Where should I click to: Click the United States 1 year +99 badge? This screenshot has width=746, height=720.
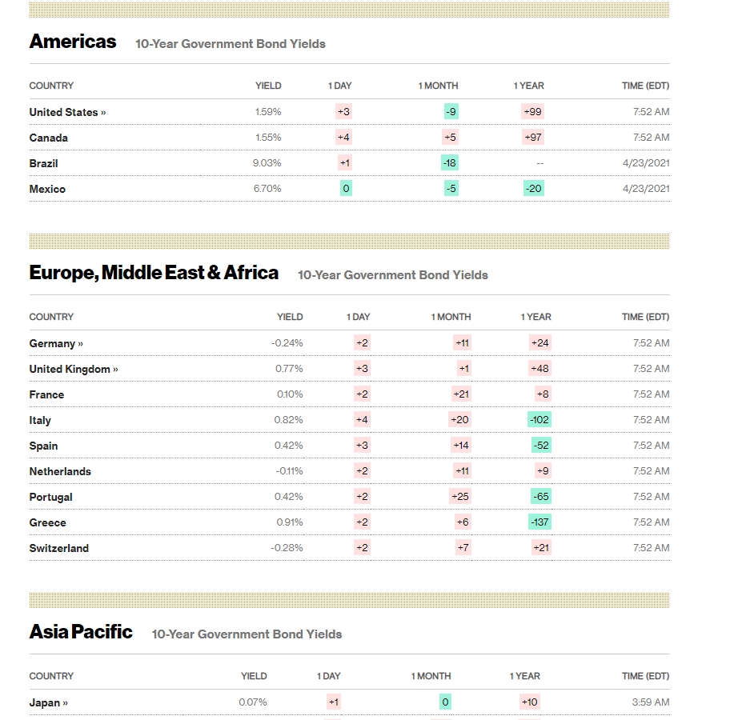pos(532,112)
